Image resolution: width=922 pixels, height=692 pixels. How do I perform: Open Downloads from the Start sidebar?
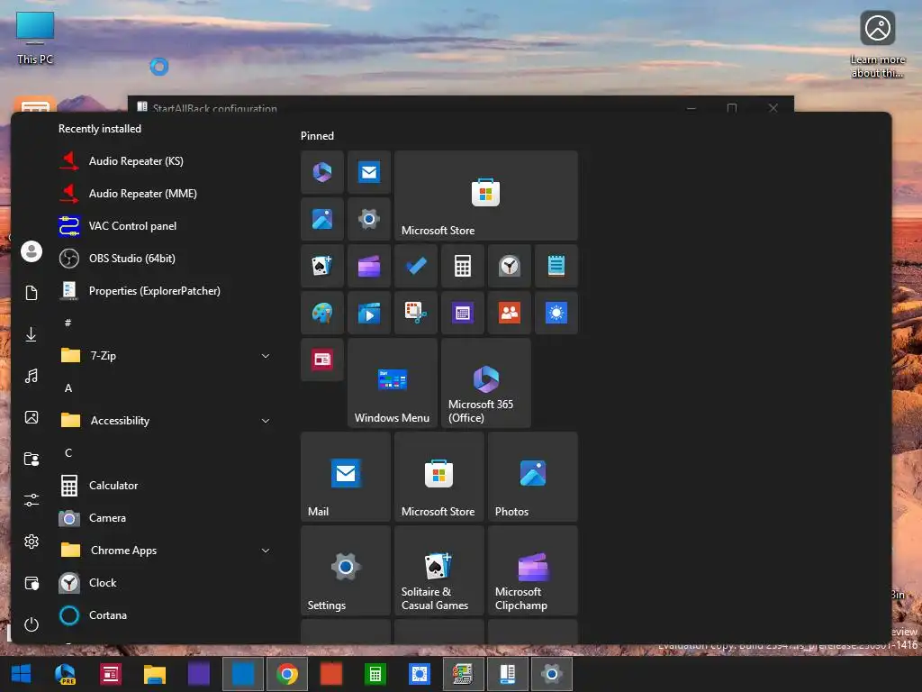point(32,334)
